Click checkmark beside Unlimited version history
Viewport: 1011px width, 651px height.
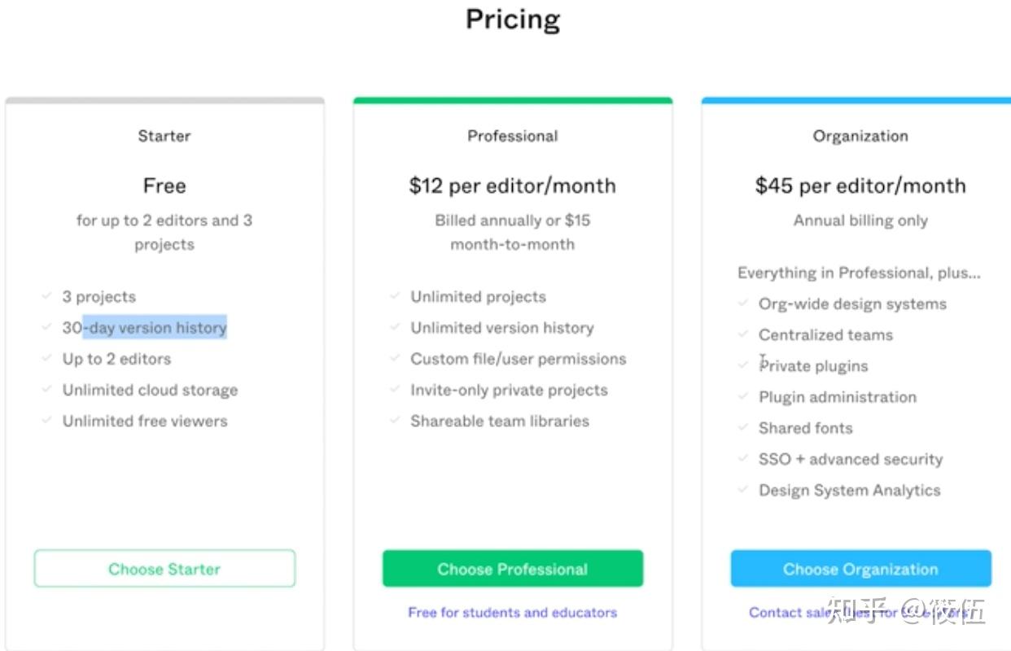395,328
